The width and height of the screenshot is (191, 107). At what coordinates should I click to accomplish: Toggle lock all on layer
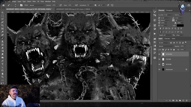click(174, 50)
